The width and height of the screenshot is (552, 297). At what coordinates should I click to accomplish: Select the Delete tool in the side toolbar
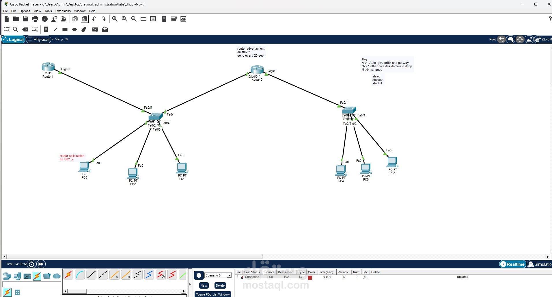(25, 29)
